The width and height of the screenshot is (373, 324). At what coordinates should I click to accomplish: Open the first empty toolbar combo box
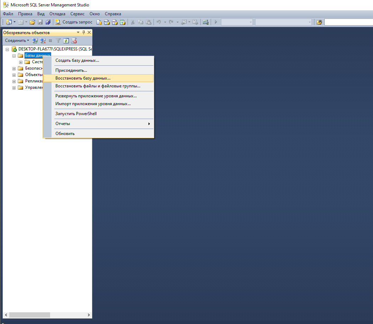pyautogui.click(x=237, y=22)
